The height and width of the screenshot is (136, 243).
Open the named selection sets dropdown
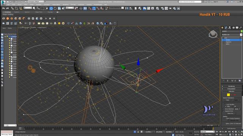tap(117, 8)
